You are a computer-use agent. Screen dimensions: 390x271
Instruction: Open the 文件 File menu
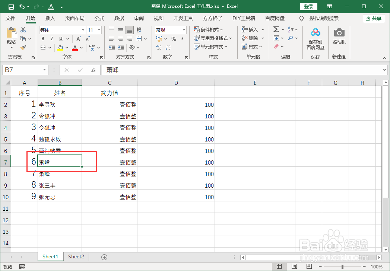10,18
